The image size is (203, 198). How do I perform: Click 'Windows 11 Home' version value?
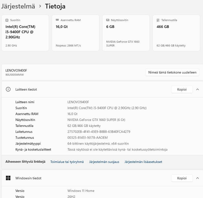click(81, 191)
